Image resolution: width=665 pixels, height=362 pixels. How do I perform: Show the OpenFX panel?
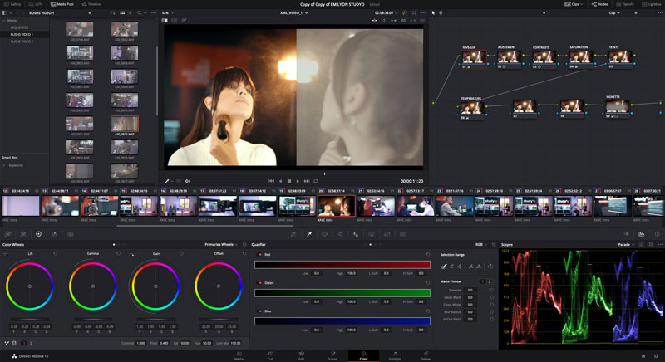[x=624, y=4]
